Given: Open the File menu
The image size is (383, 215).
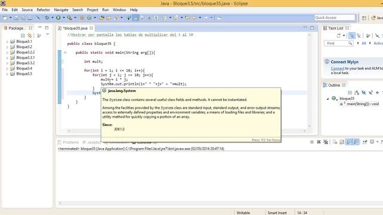Looking at the screenshot, I should point(5,10).
